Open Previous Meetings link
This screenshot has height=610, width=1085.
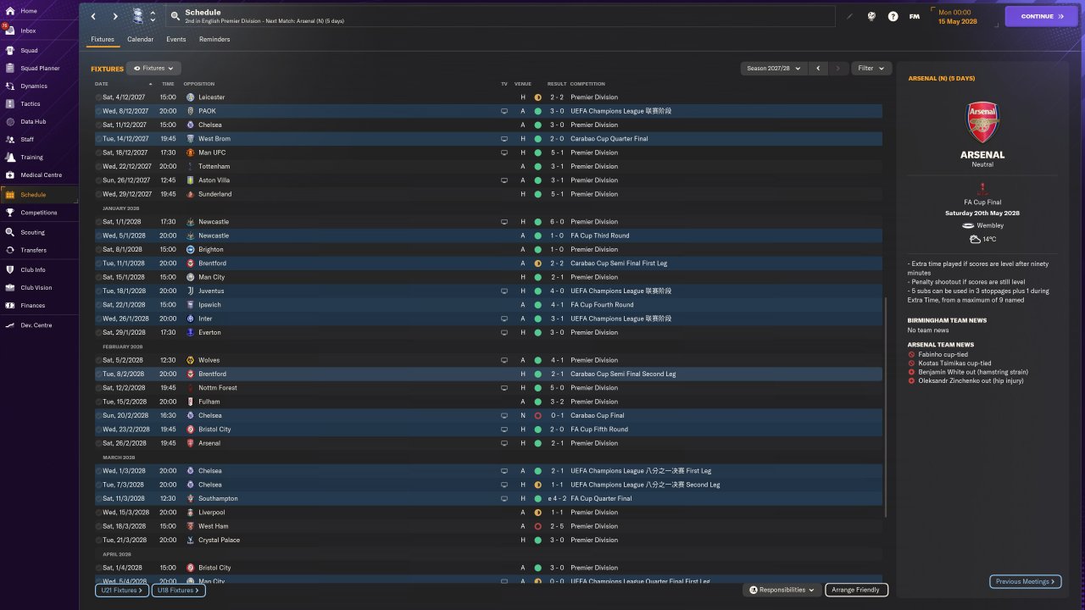(x=1025, y=582)
